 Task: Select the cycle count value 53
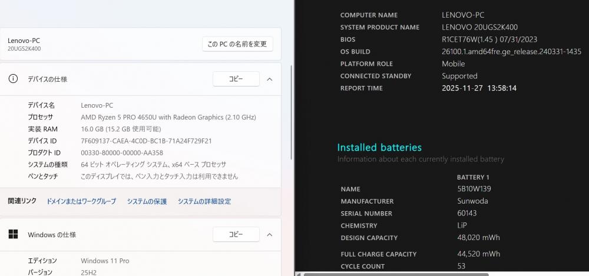pyautogui.click(x=461, y=266)
